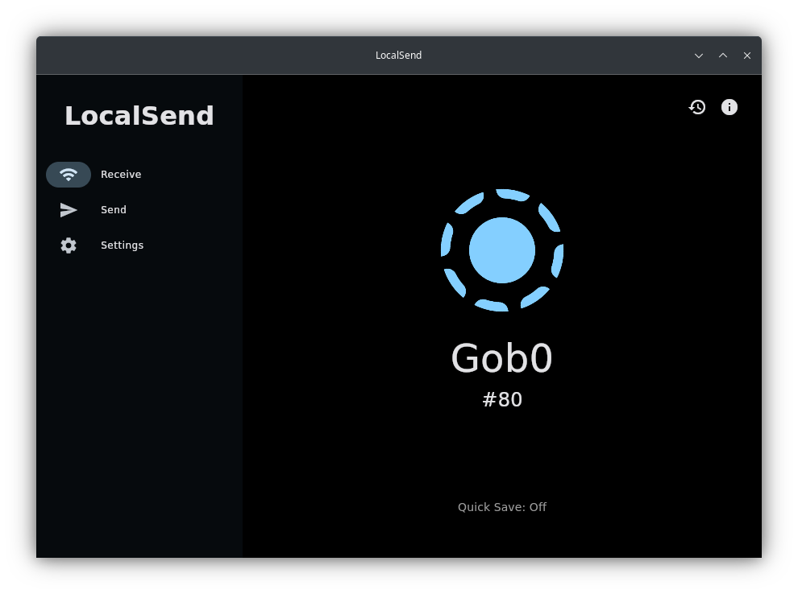Minimize the LocalSend window
798x594 pixels.
tap(699, 56)
